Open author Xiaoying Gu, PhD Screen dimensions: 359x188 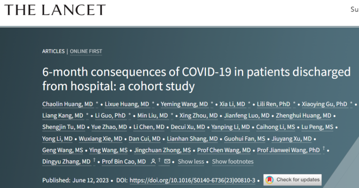(324, 104)
